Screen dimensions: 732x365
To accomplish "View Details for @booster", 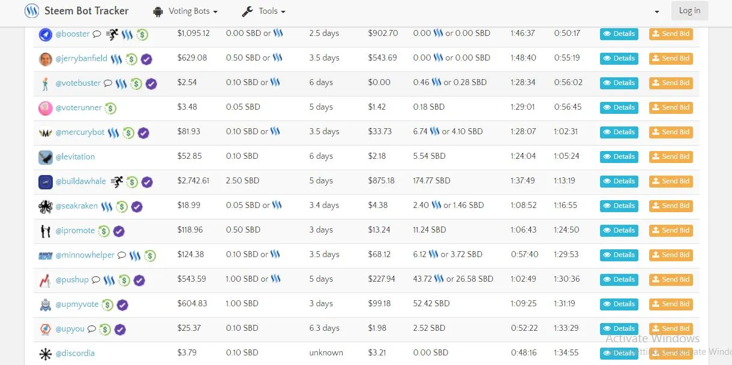I will pos(619,34).
